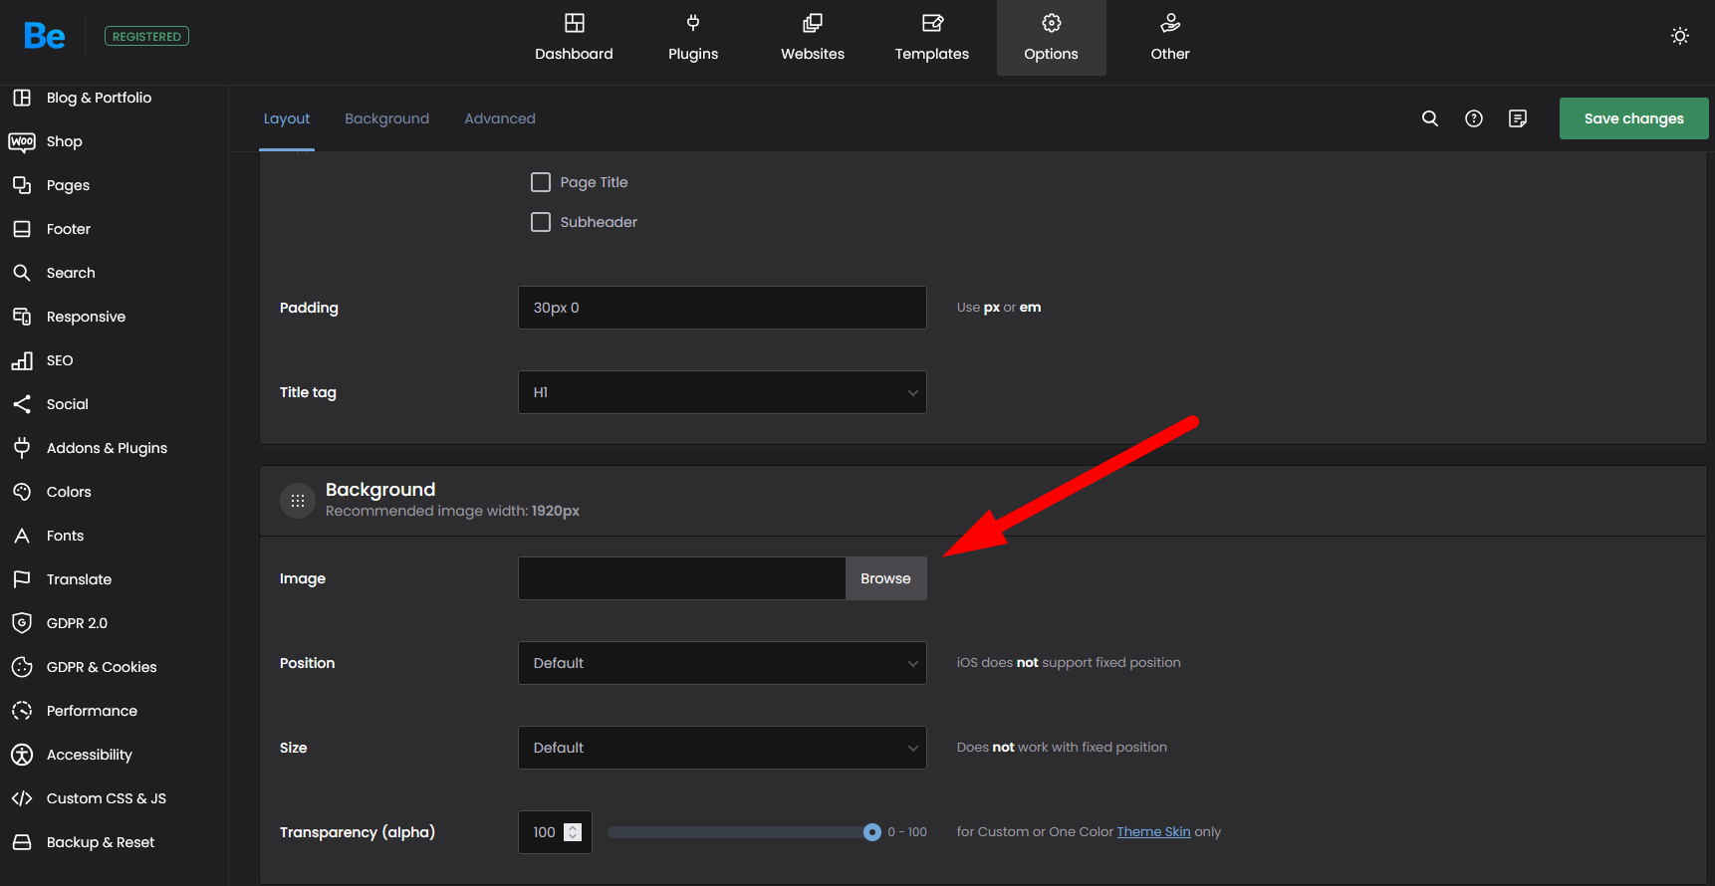Expand the Title tag dropdown
This screenshot has width=1715, height=886.
(x=722, y=392)
